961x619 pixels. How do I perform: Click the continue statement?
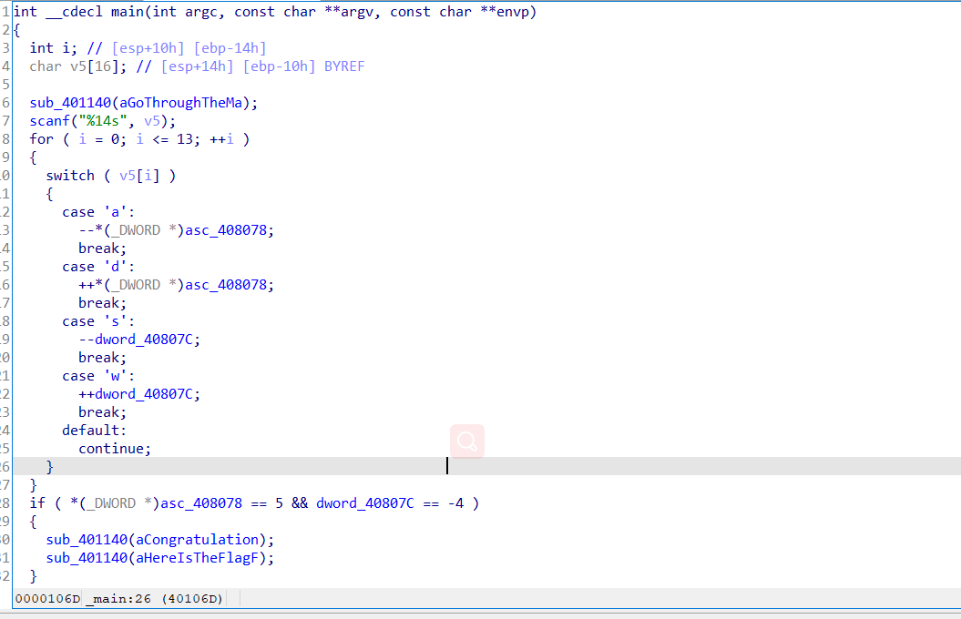[113, 449]
